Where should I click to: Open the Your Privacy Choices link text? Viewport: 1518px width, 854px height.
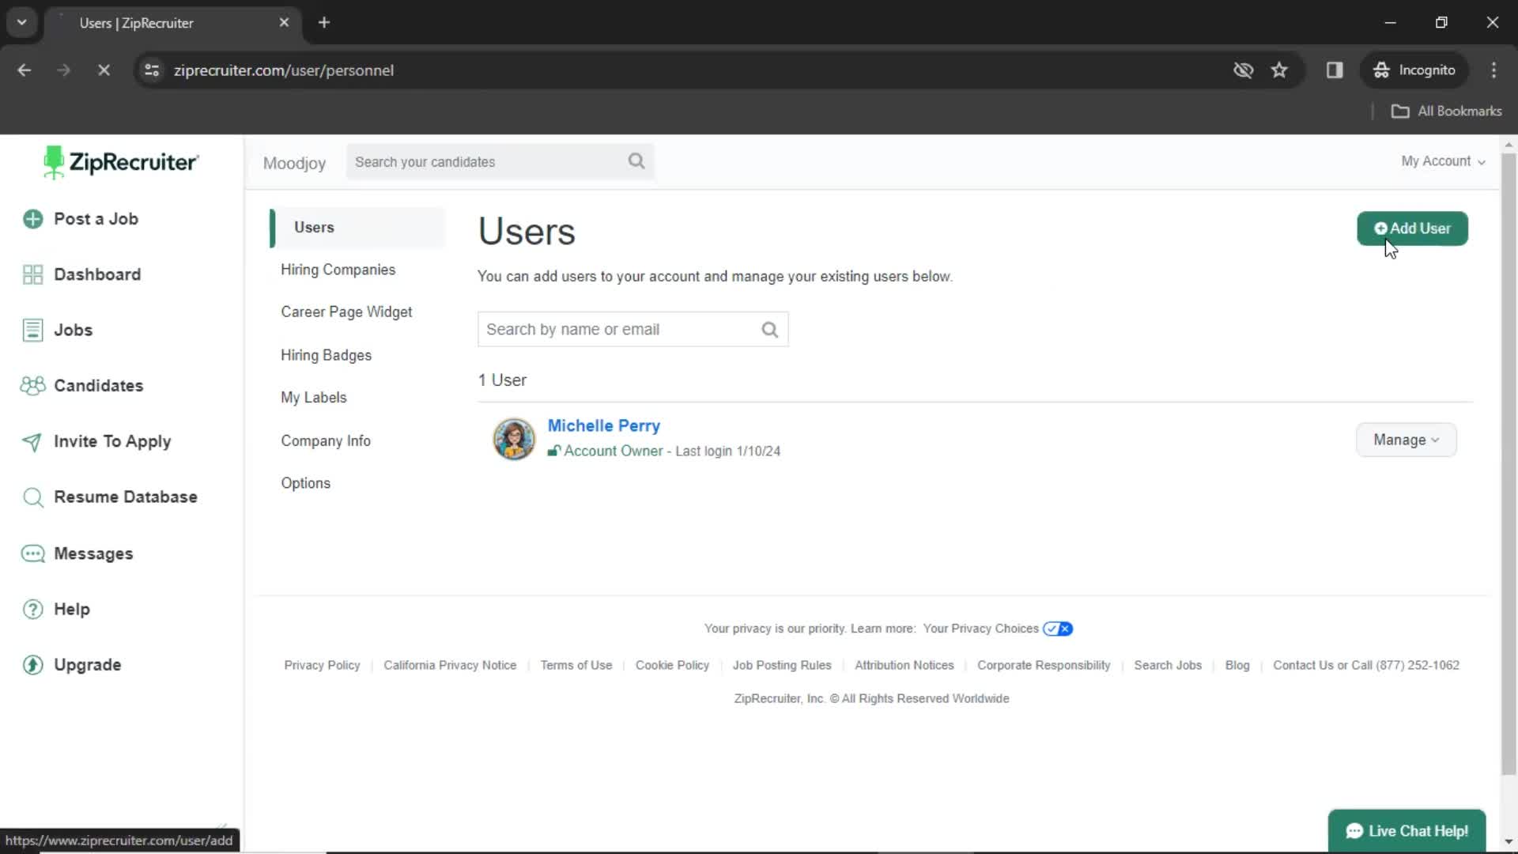980,629
